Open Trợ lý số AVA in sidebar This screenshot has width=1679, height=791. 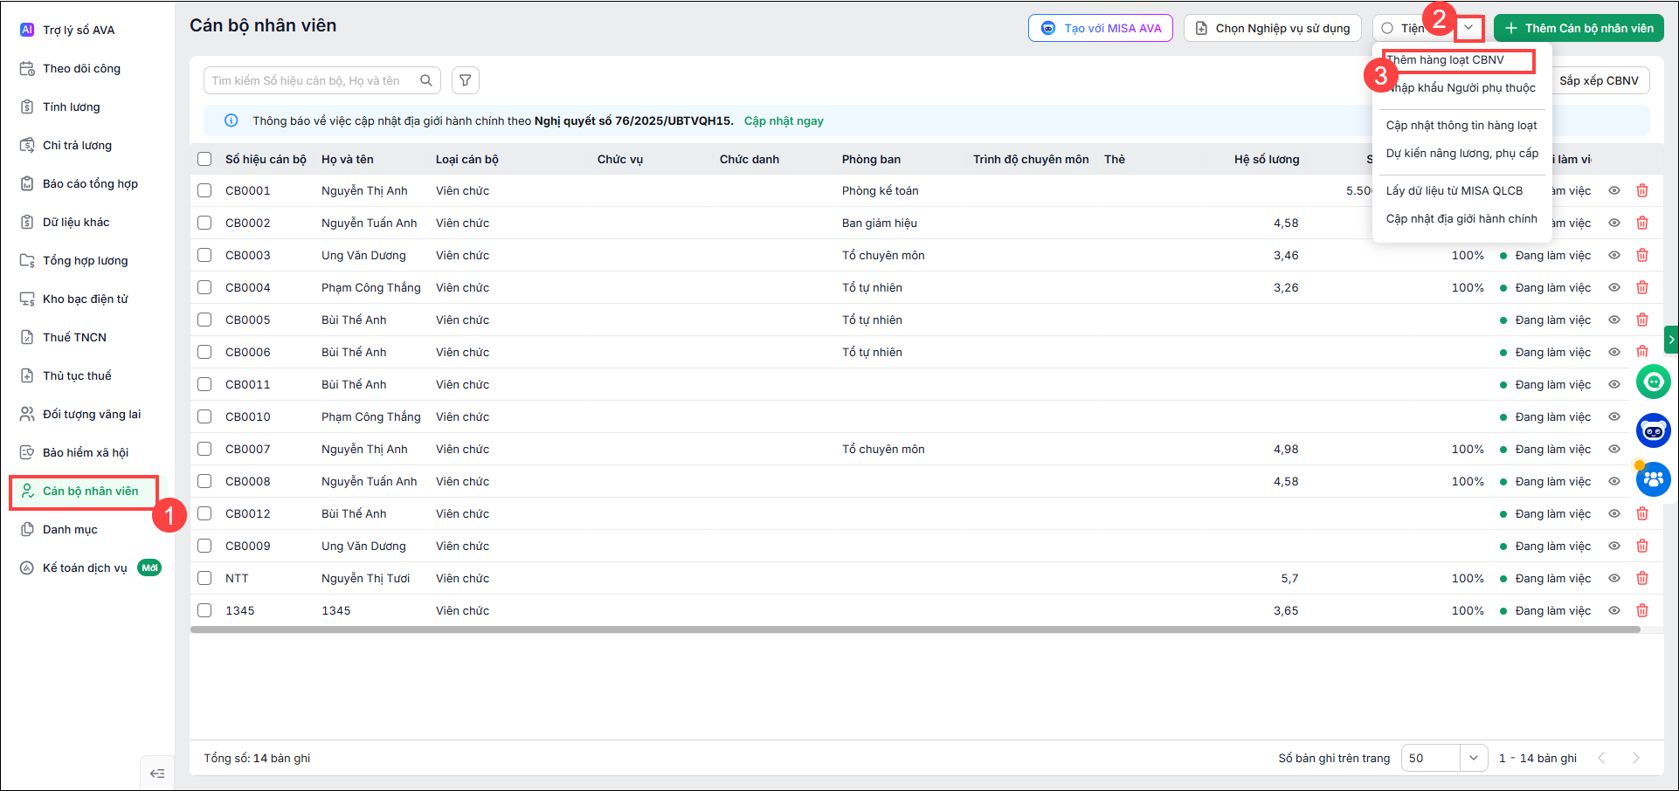point(79,30)
